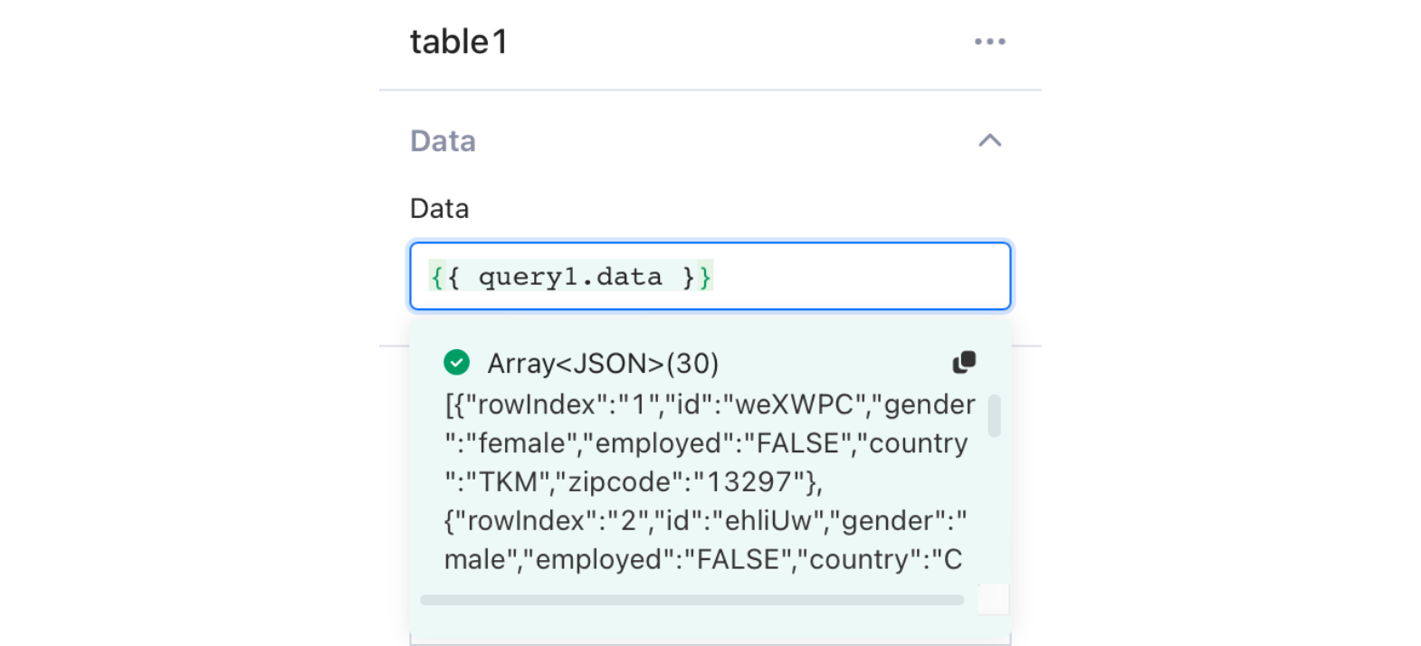This screenshot has height=646, width=1421.
Task: Open the table1 three-dot options menu
Action: [989, 42]
